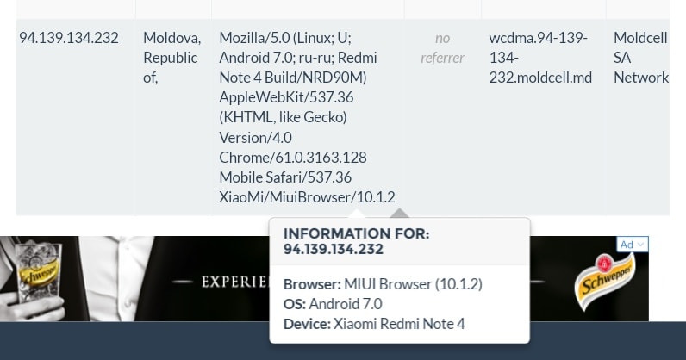This screenshot has width=686, height=360.
Task: Click the Browser: MIUI Browser line
Action: click(382, 283)
